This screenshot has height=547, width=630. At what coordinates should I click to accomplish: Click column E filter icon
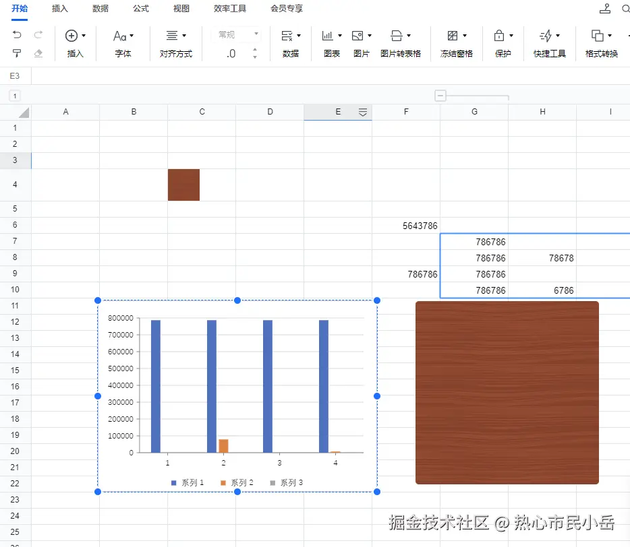[x=362, y=112]
